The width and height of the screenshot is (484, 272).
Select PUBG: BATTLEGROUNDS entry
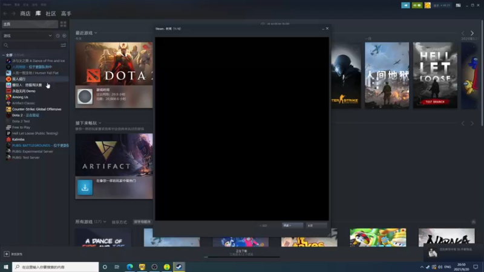click(41, 145)
